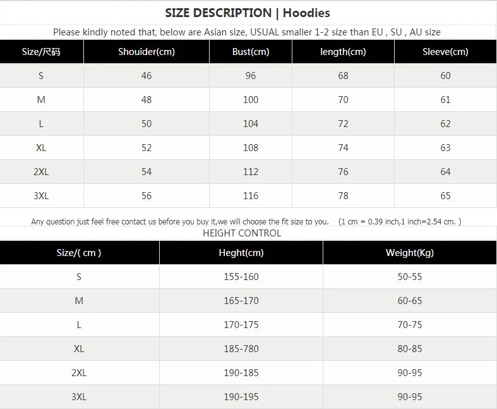Click the Weight(Kg) column header
This screenshot has height=409, width=497.
[409, 253]
